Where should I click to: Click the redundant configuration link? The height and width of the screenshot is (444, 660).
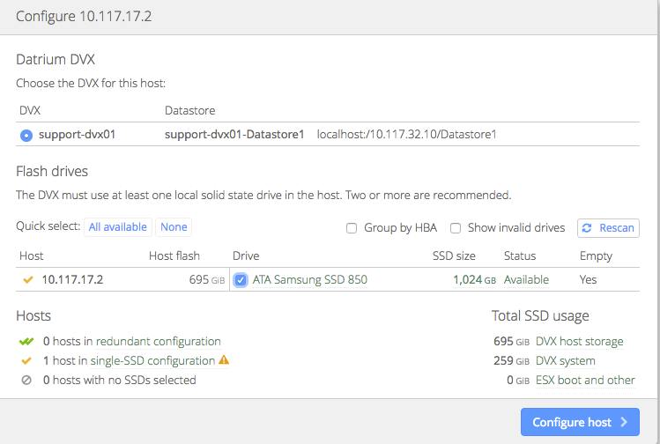(x=158, y=341)
